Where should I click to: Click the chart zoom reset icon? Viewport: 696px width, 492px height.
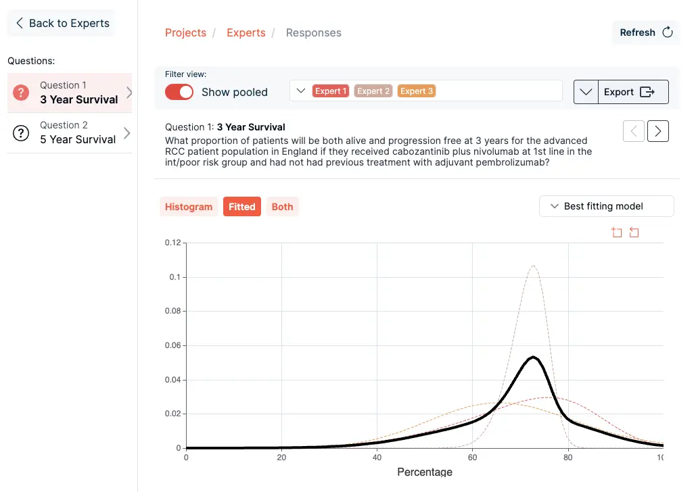[x=634, y=232]
